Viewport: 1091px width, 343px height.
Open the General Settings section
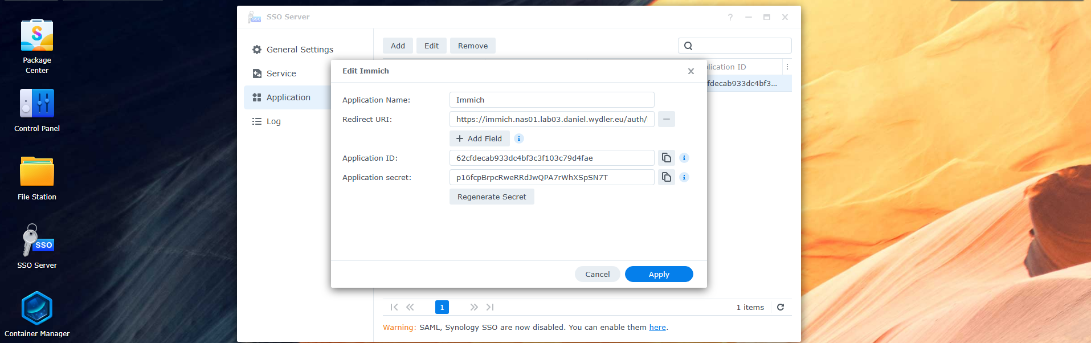[x=300, y=50]
